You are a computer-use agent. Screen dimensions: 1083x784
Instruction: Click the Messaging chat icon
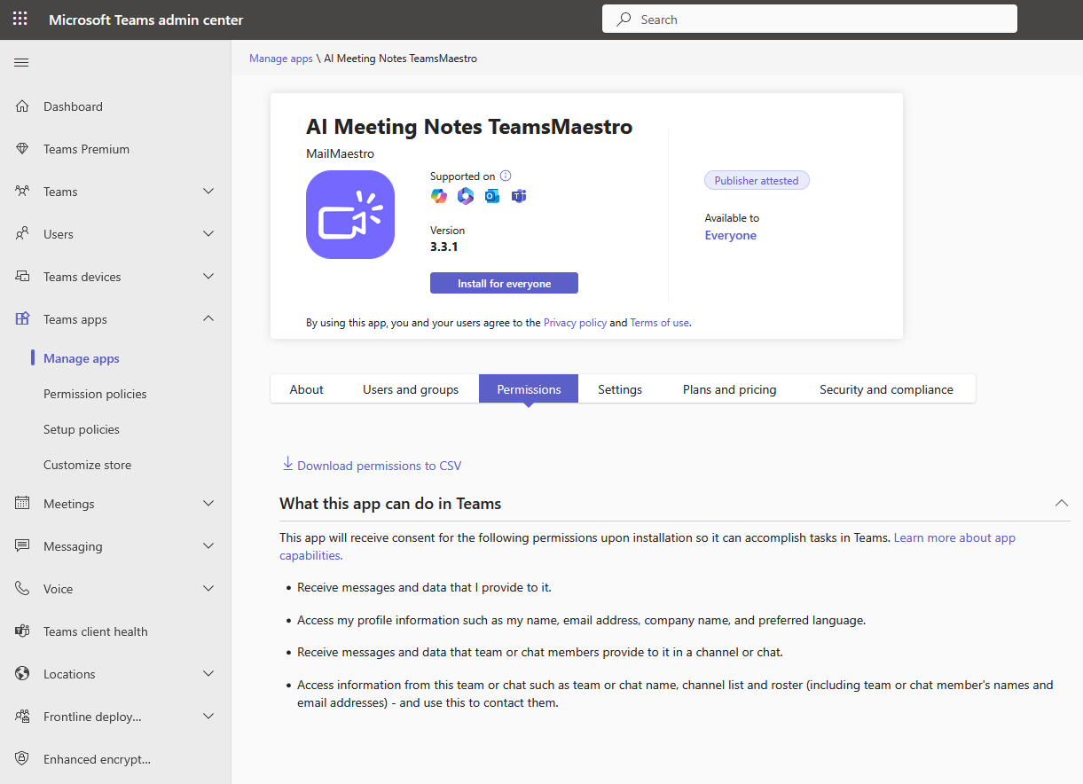(23, 546)
